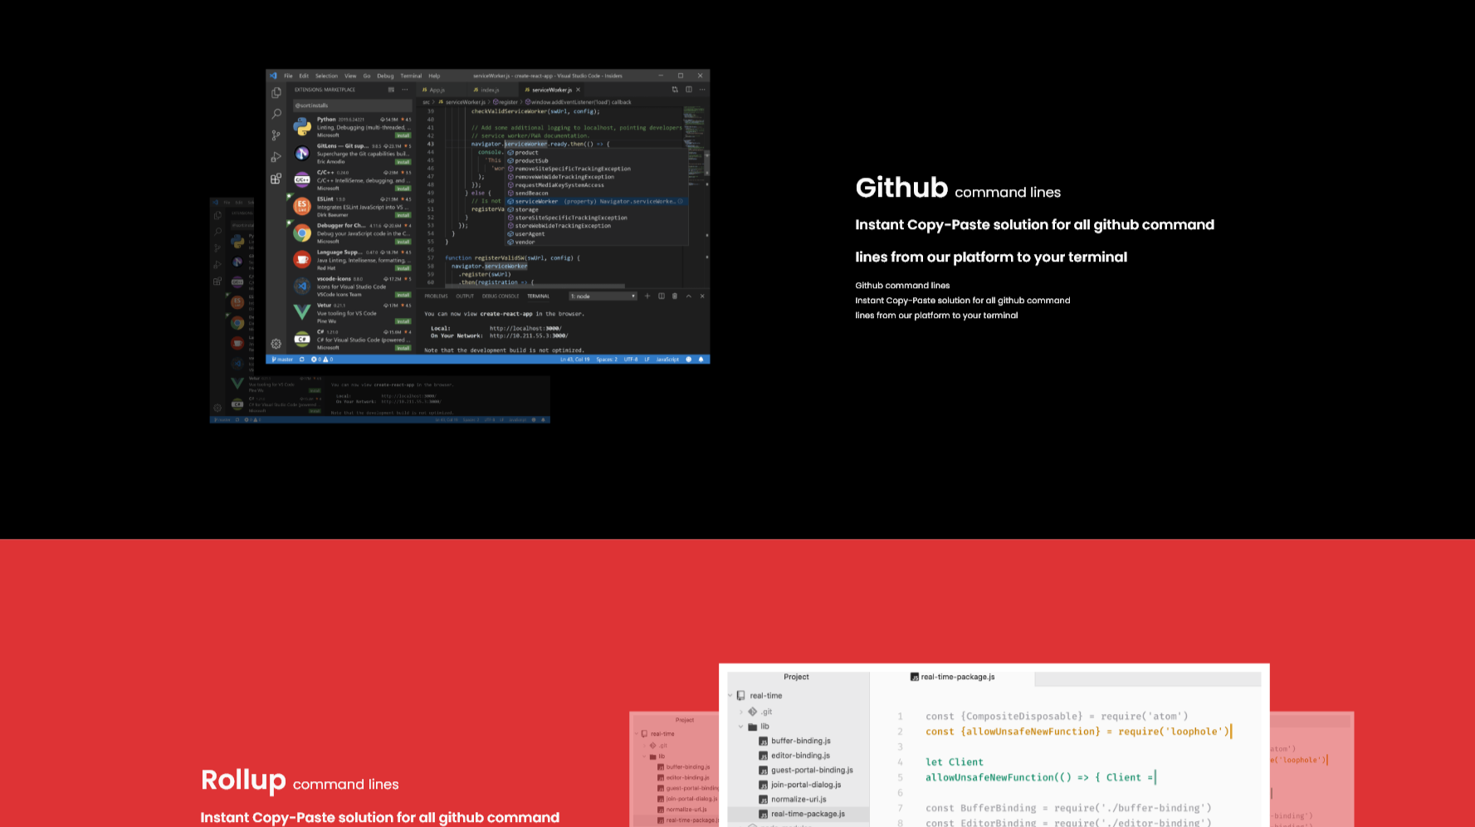The image size is (1475, 827).
Task: Click the C/C++ extension logo
Action: click(302, 179)
